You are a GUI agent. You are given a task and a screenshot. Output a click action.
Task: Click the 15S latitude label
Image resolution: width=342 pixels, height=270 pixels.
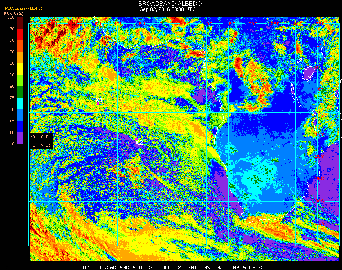click(320, 134)
